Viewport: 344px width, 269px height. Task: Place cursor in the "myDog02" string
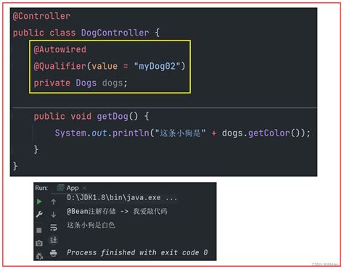pyautogui.click(x=157, y=66)
